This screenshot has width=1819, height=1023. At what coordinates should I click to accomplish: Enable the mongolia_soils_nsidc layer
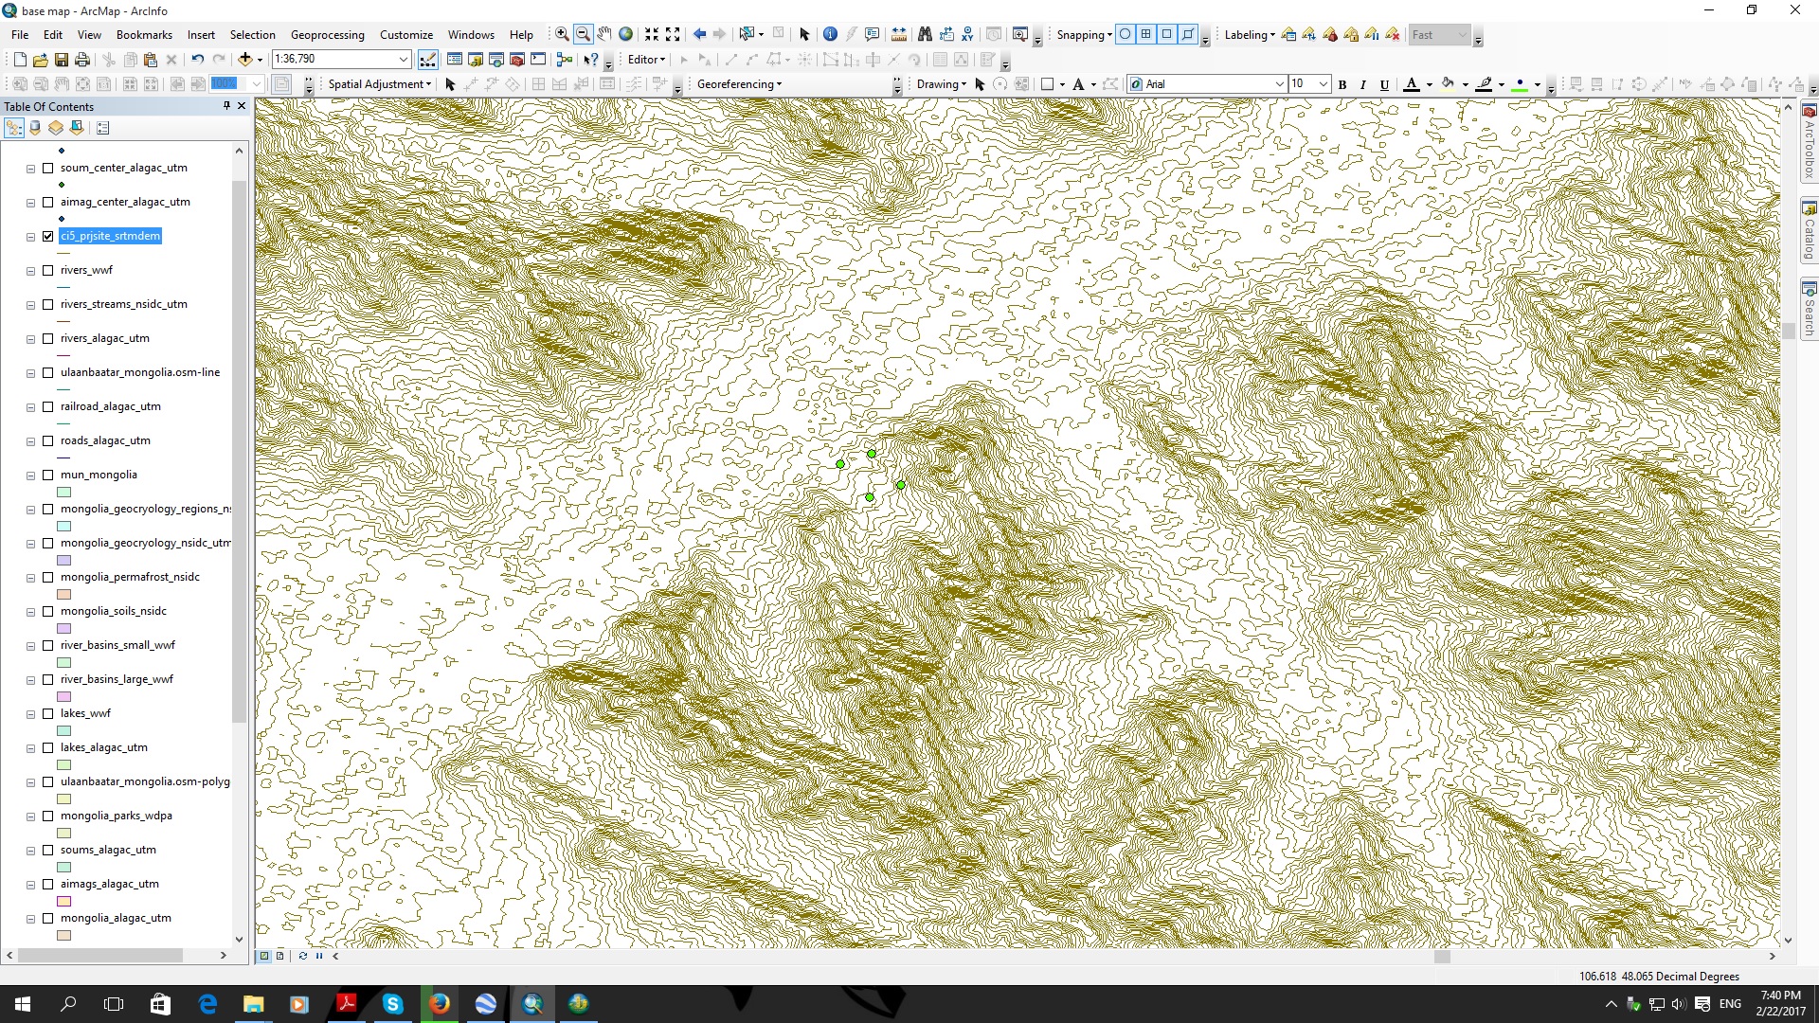coord(47,611)
